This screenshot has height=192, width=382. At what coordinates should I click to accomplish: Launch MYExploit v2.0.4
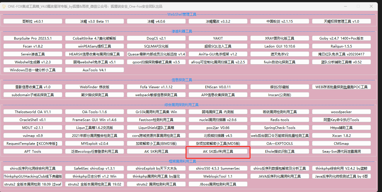pos(95,143)
